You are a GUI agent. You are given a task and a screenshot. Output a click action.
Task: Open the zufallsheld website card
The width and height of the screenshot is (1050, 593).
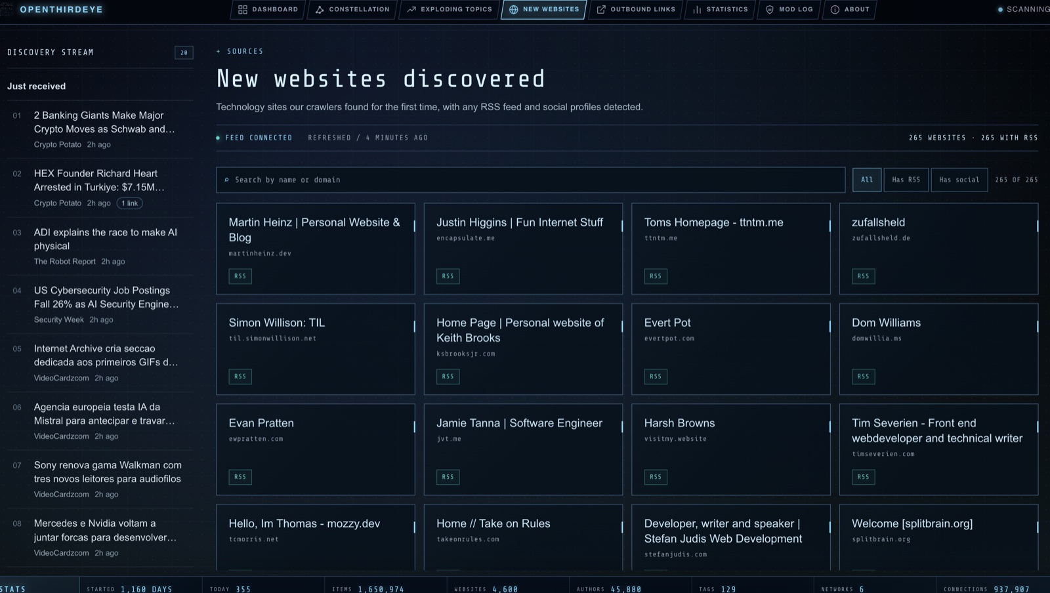click(938, 249)
